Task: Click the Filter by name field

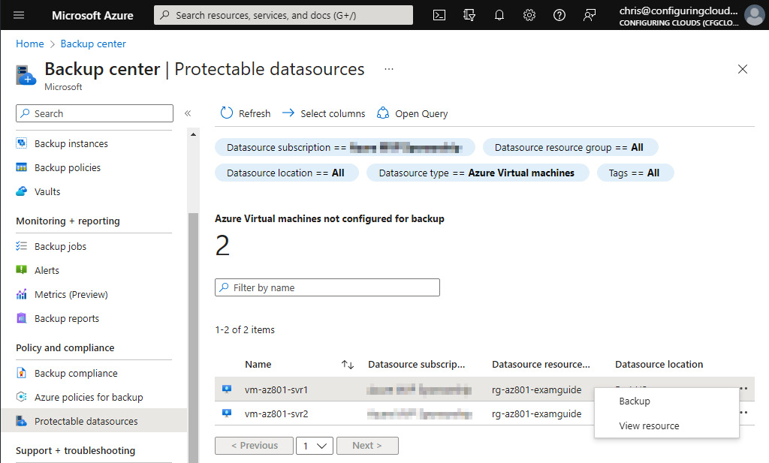Action: pos(327,287)
